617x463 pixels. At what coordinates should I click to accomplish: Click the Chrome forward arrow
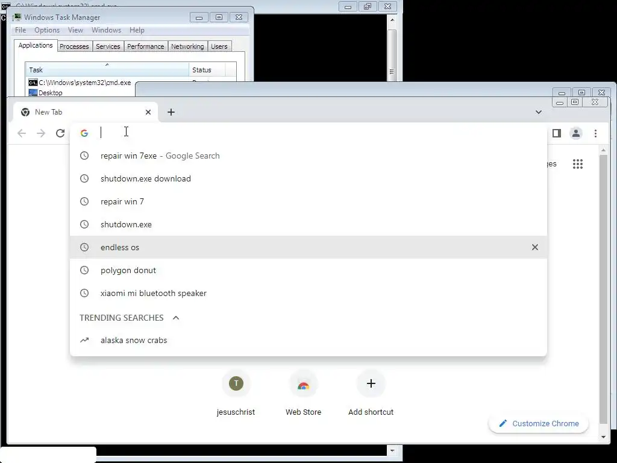click(41, 133)
